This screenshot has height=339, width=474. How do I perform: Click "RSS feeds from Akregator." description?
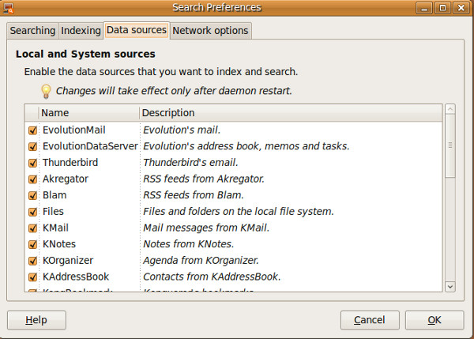(204, 179)
